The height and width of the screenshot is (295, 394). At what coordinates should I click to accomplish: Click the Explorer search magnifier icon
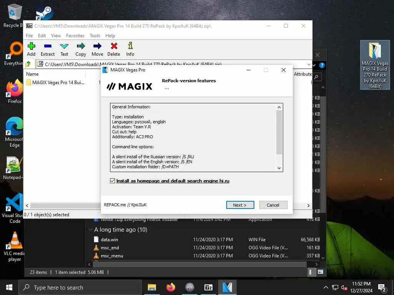(316, 77)
